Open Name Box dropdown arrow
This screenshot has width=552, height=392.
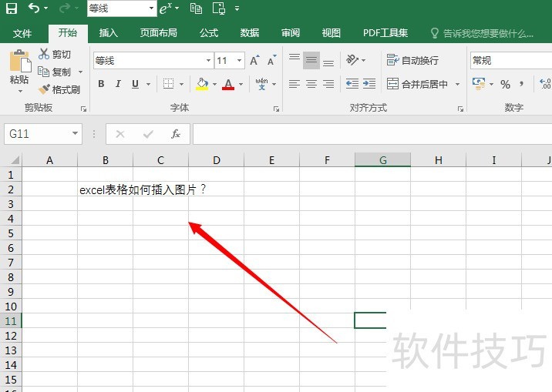point(75,133)
